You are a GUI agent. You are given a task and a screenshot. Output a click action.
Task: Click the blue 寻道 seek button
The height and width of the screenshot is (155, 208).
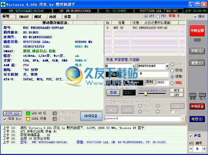(x=113, y=93)
